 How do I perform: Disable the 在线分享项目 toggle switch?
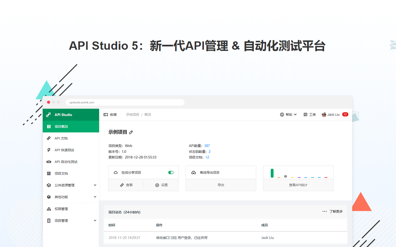[170, 172]
